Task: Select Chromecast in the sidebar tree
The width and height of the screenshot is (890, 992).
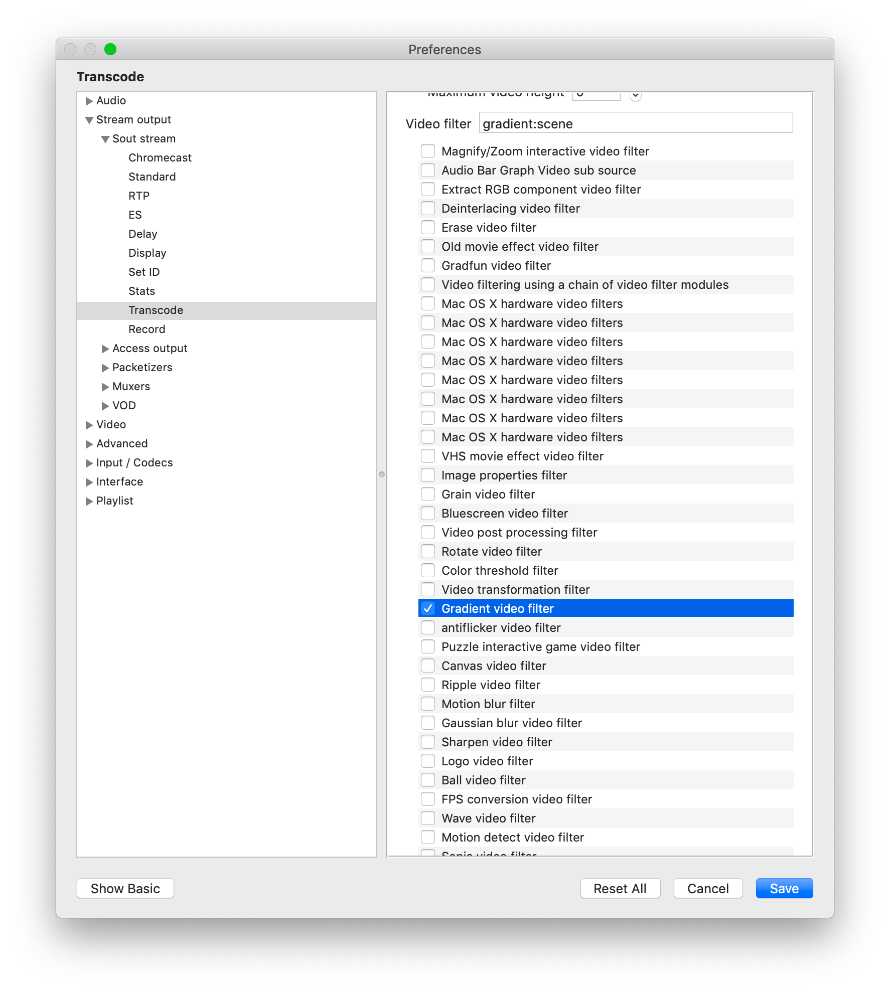Action: tap(160, 158)
